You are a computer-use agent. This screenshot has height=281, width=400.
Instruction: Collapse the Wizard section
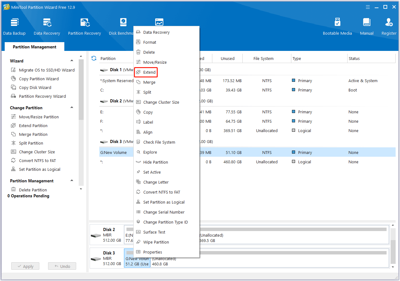point(72,61)
